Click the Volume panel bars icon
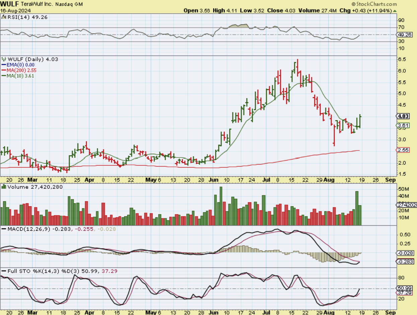The height and width of the screenshot is (315, 417). click(x=4, y=187)
